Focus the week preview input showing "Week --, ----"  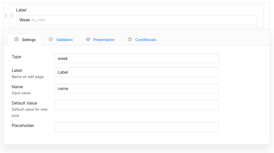pyautogui.click(x=136, y=20)
